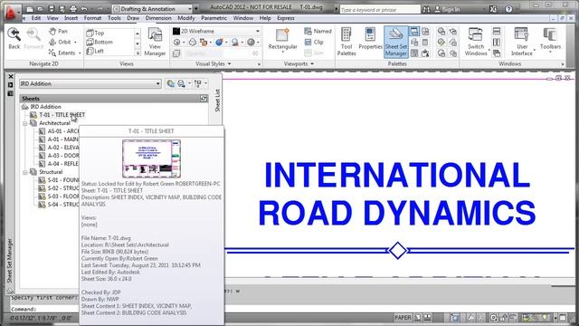Open the Insert menu
Screen dimensions: 579x326
[71, 18]
